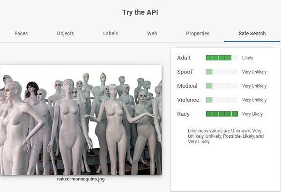Image resolution: width=281 pixels, height=192 pixels.
Task: Click the 'Likely' value for Adult
Action: [247, 58]
